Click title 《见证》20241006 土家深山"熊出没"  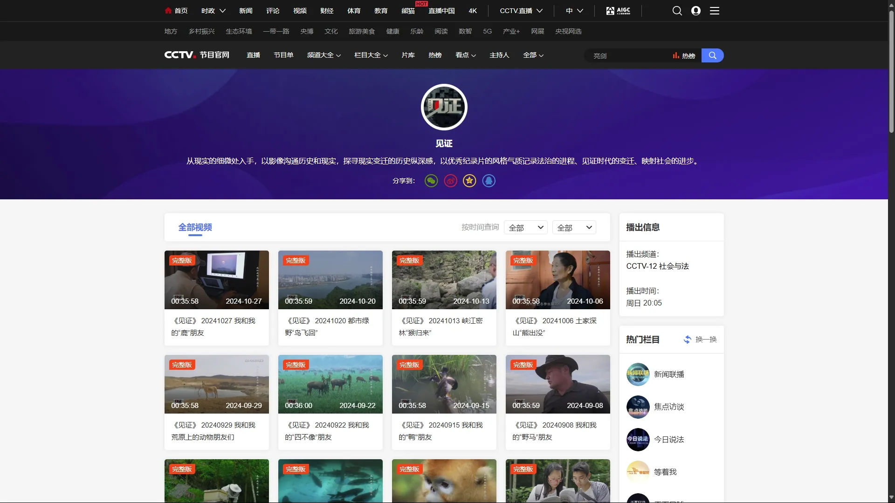click(555, 327)
